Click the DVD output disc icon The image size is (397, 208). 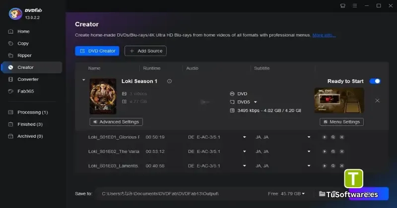click(232, 94)
